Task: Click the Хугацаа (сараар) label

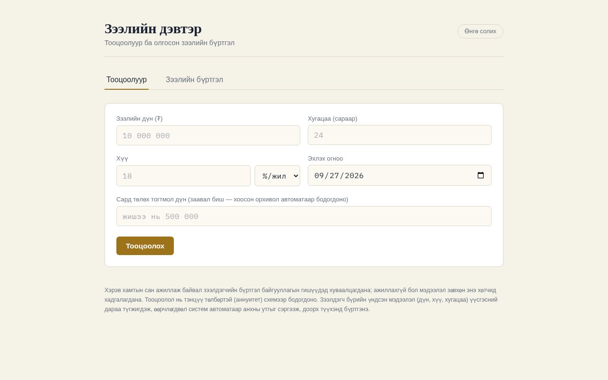Action: [x=332, y=119]
